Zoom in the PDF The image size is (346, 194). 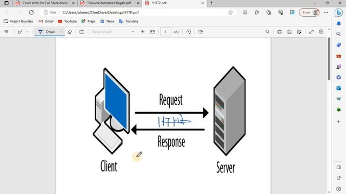pyautogui.click(x=143, y=32)
